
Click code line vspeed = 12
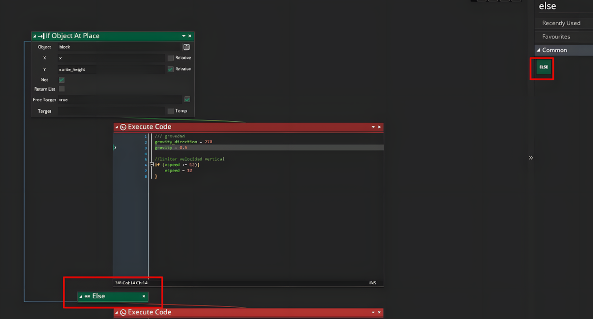coord(178,171)
